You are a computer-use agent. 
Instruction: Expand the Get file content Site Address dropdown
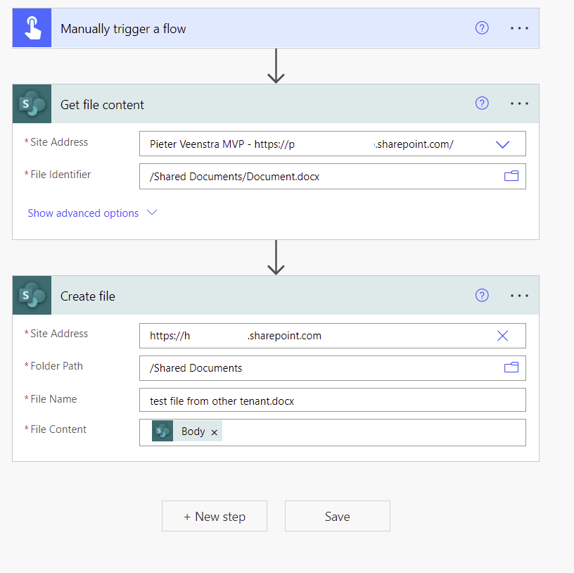[502, 144]
